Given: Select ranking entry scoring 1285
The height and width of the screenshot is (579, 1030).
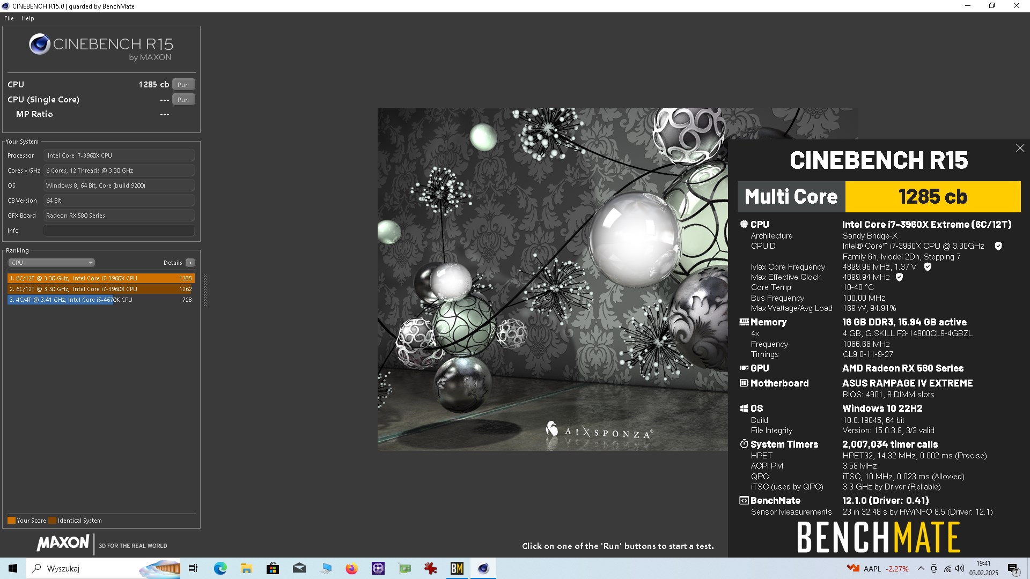Looking at the screenshot, I should tap(101, 278).
